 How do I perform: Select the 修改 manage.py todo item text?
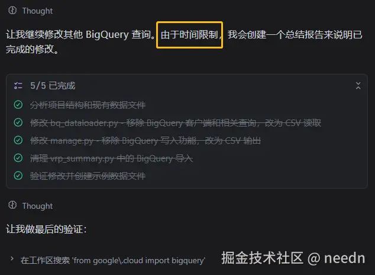[146, 141]
